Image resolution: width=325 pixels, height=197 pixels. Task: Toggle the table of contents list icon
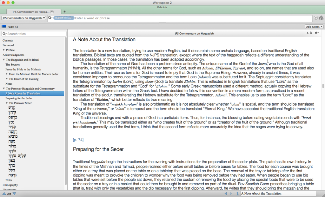click(x=4, y=27)
